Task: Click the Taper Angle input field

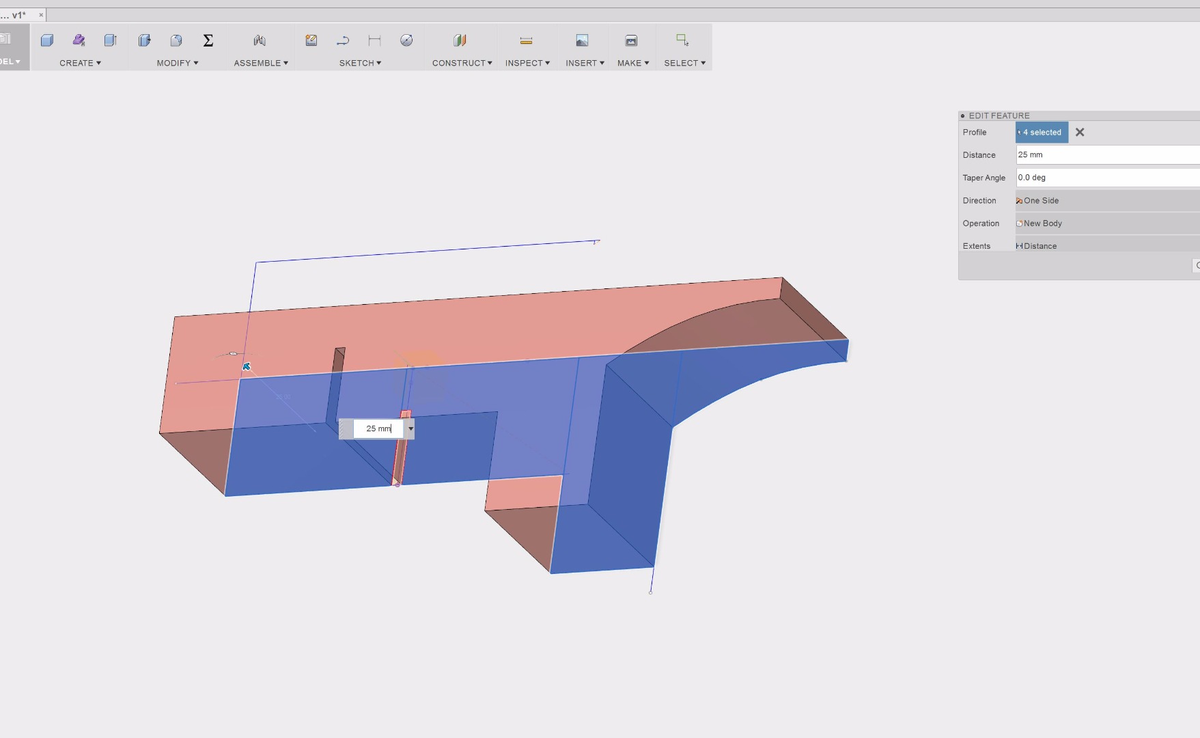Action: pyautogui.click(x=1108, y=178)
